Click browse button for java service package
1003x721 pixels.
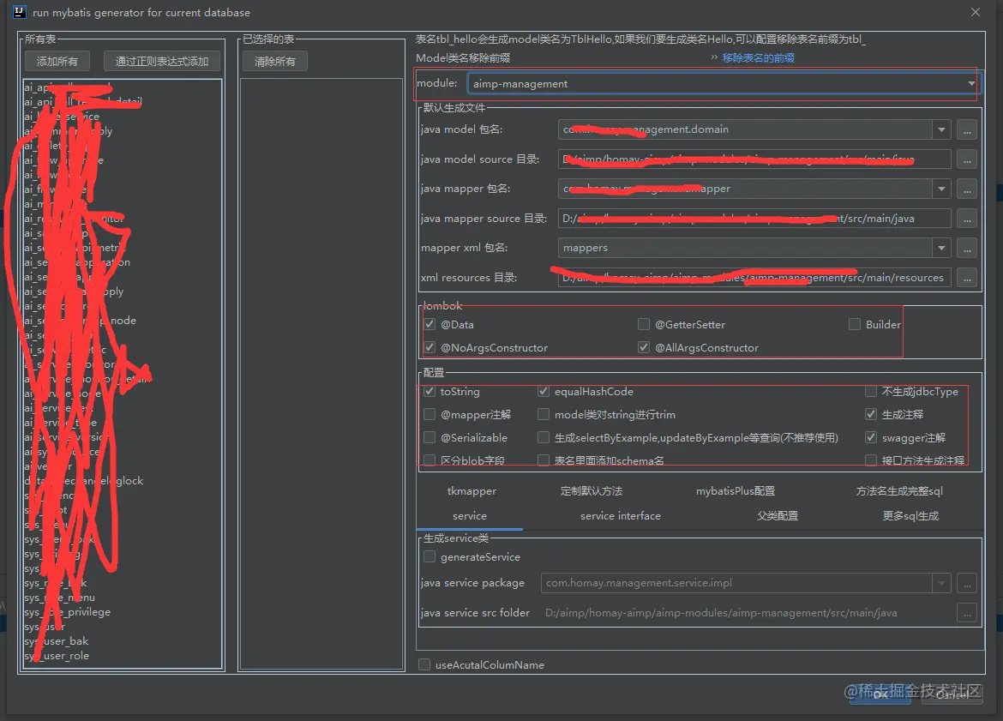pos(966,583)
